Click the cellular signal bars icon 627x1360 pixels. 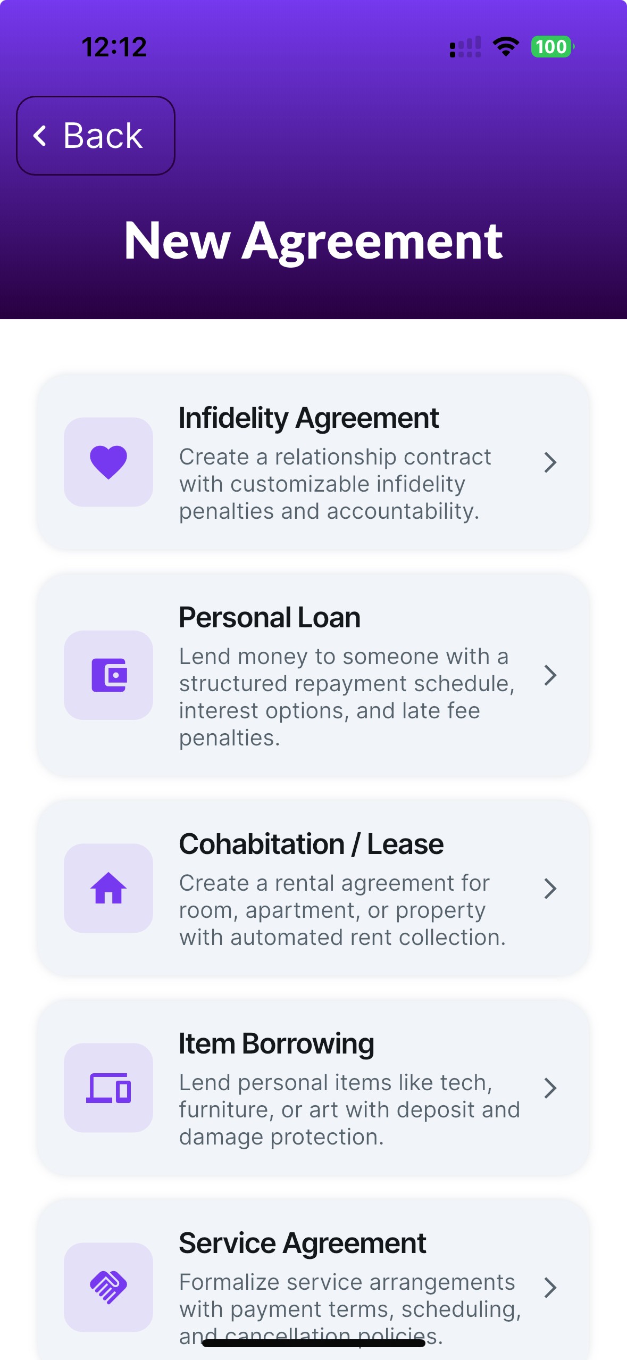tap(465, 47)
